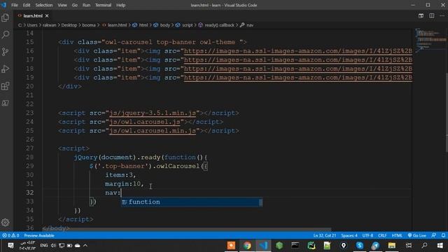Open the Skype taskbar icon
This screenshot has height=252, width=448.
point(359,246)
